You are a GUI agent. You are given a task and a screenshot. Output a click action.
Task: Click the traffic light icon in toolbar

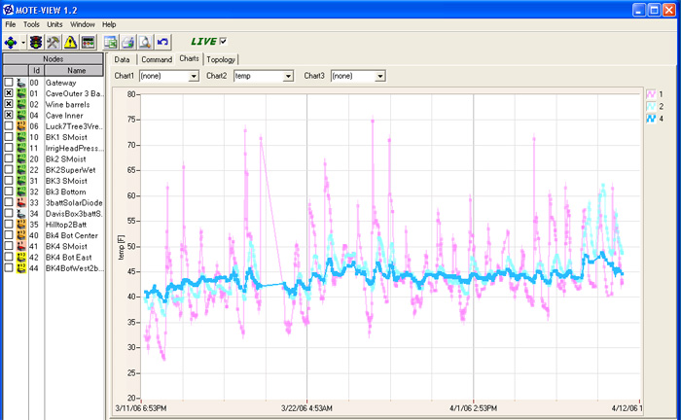pyautogui.click(x=35, y=42)
